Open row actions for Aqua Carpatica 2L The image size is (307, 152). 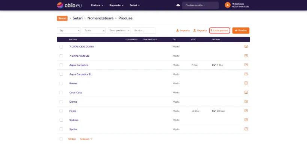click(x=246, y=74)
